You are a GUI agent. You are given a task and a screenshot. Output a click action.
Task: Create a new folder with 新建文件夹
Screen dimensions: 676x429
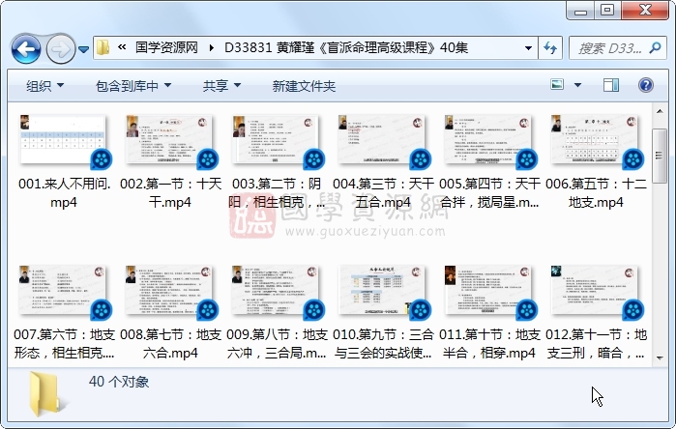pos(304,86)
